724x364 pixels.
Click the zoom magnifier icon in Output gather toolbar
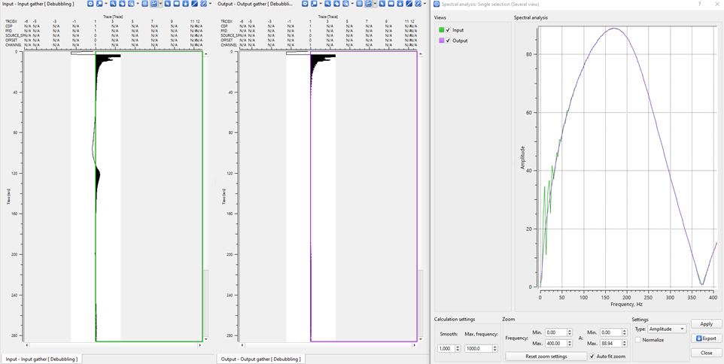click(327, 4)
